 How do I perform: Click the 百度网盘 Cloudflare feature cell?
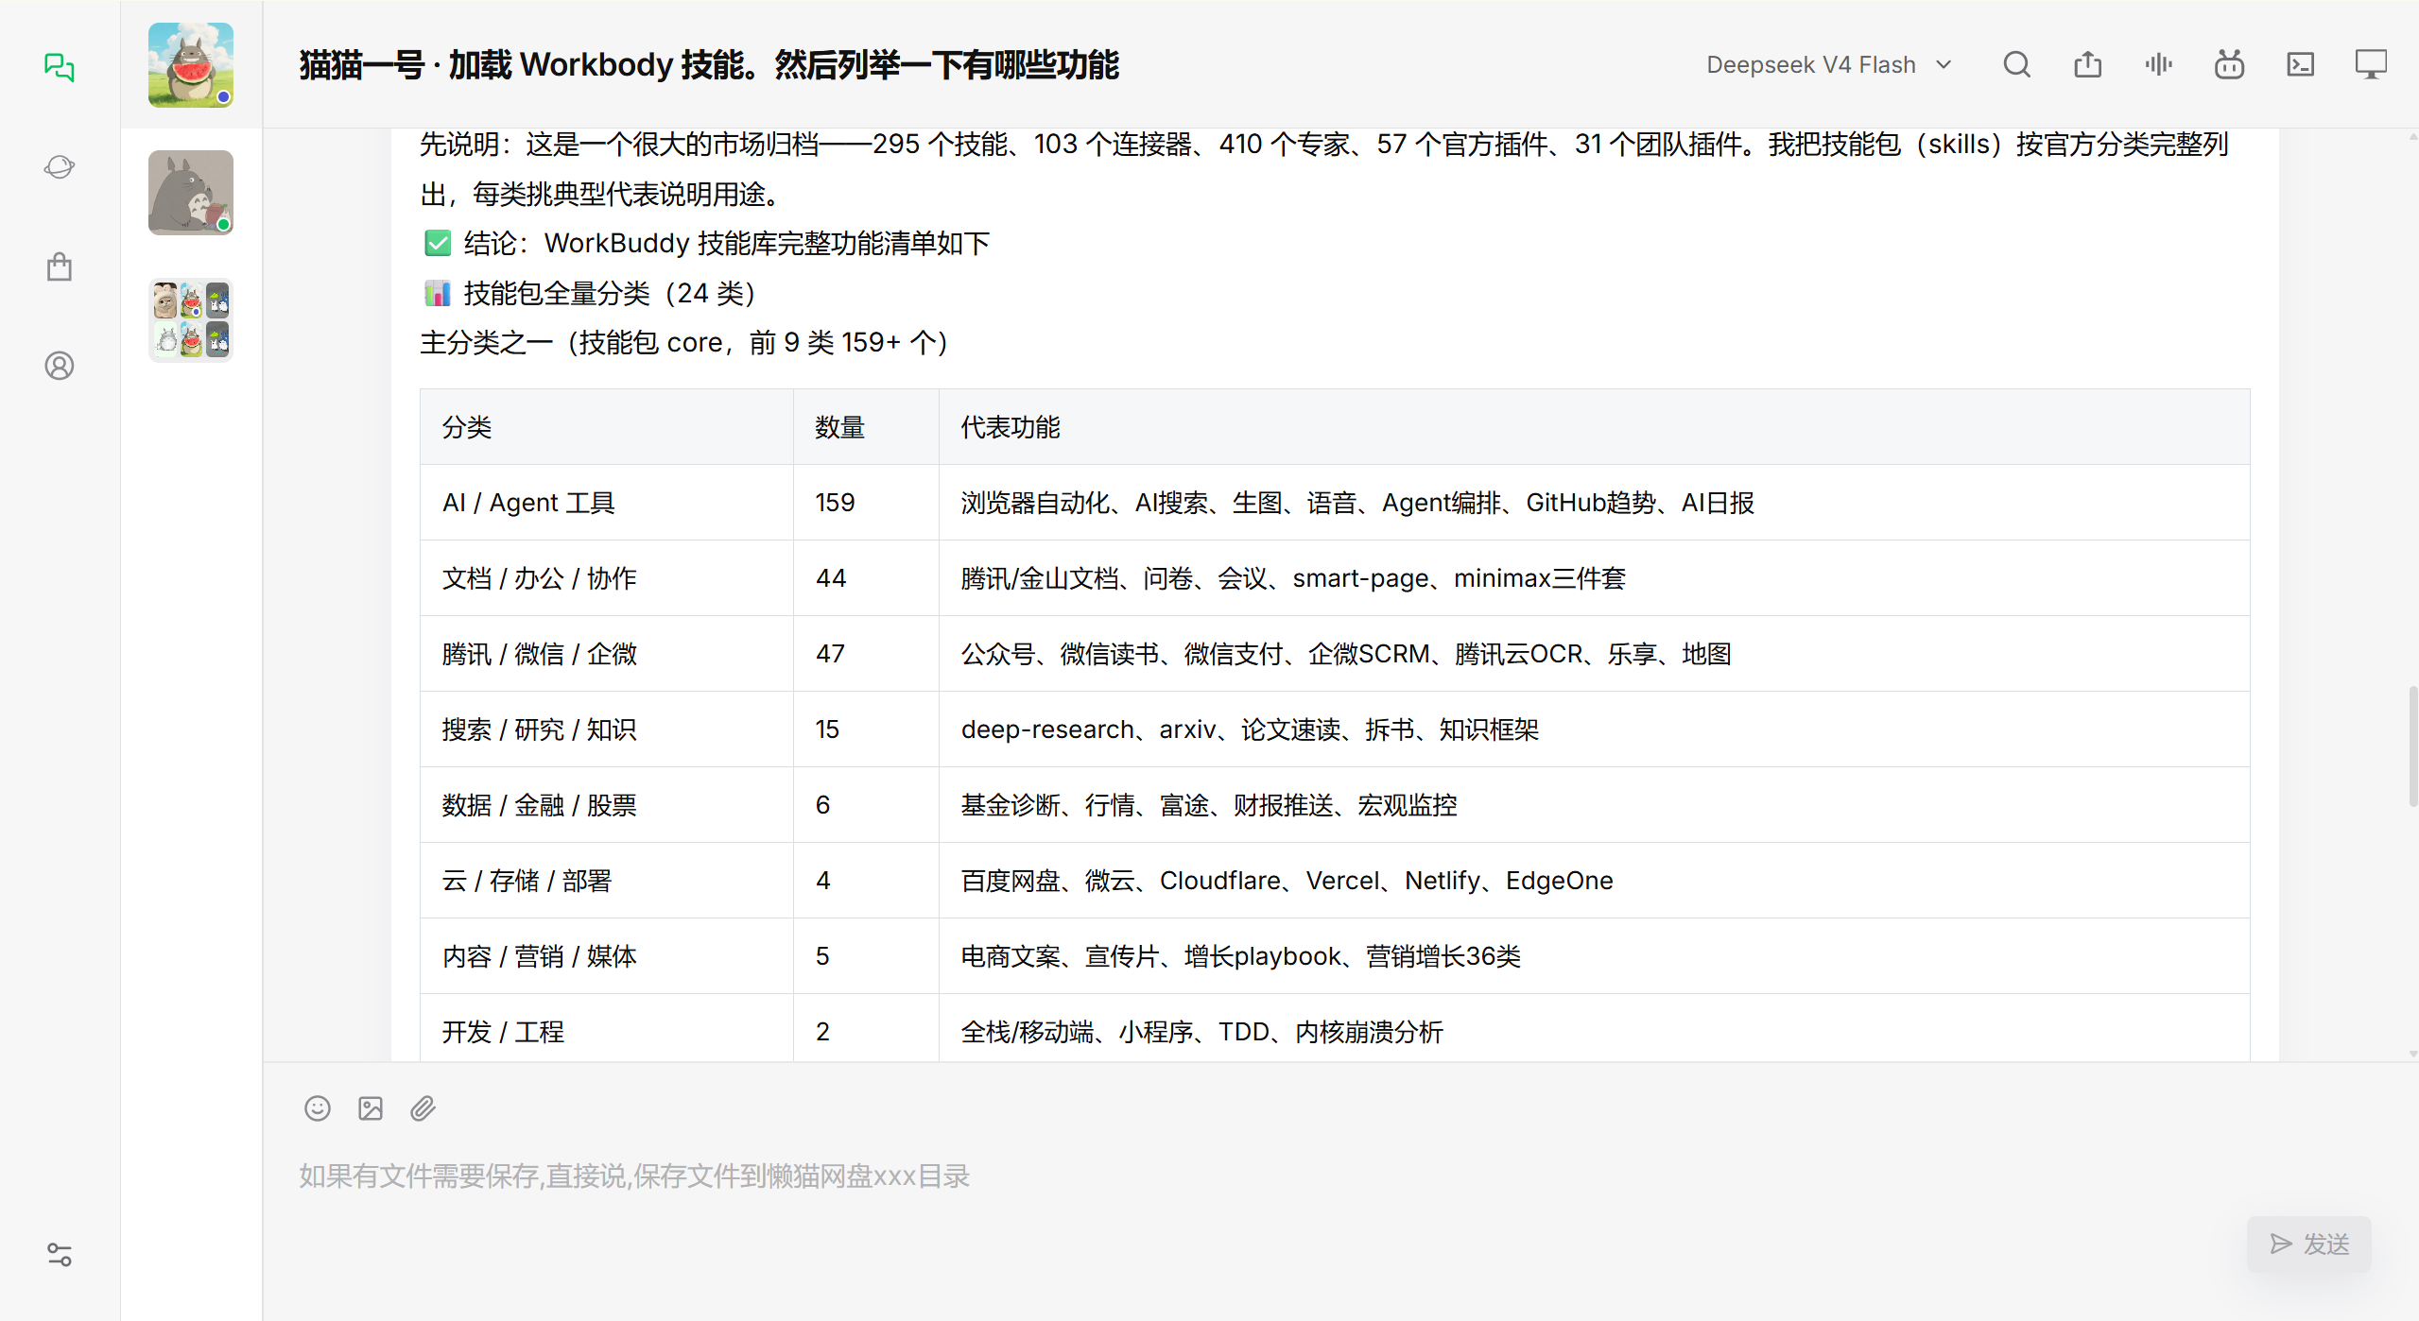1594,881
